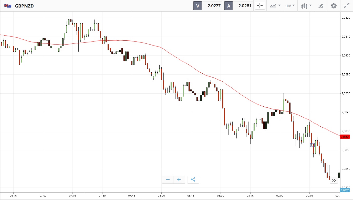353x200 pixels.
Task: Collapse the chart with the shrink arrows
Action: 347,6
